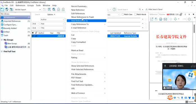Select Local Library Mode folder icon
The width and height of the screenshot is (196, 104).
tap(2, 10)
